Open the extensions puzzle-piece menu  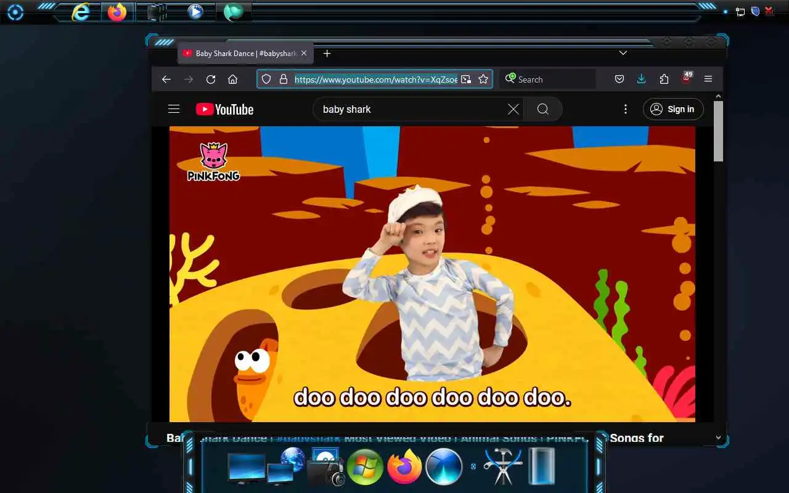(664, 79)
